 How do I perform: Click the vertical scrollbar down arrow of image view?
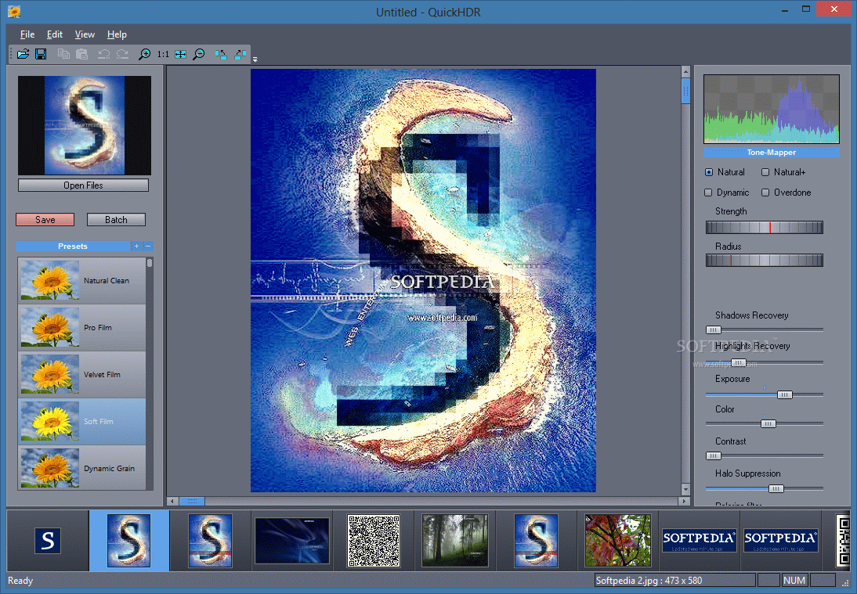(x=686, y=488)
